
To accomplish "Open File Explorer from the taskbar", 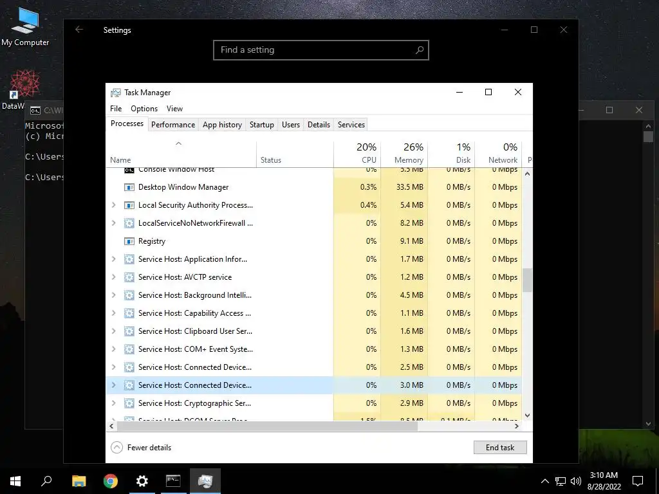I will click(79, 481).
